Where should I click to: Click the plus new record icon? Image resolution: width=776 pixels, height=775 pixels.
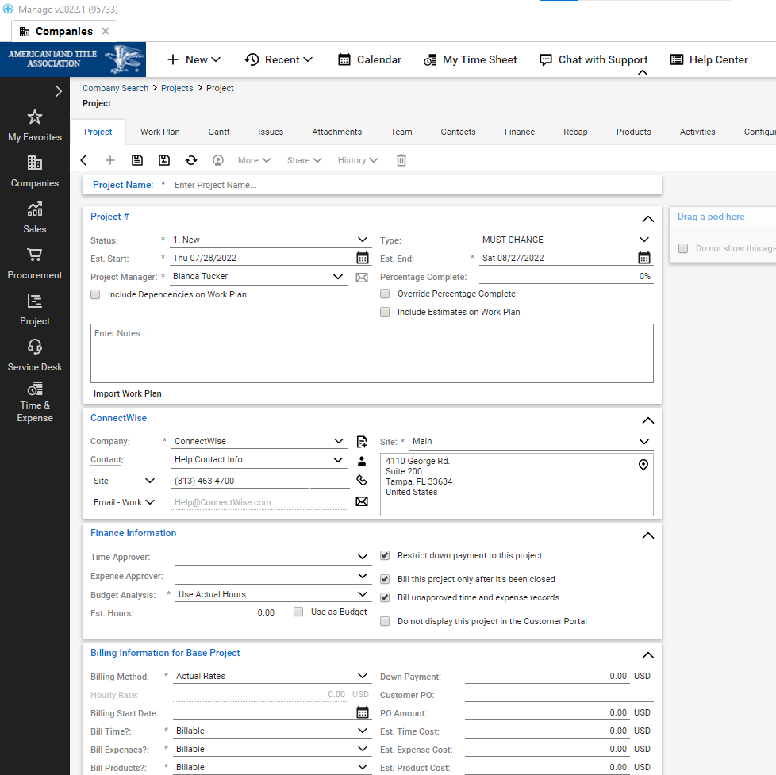point(109,160)
